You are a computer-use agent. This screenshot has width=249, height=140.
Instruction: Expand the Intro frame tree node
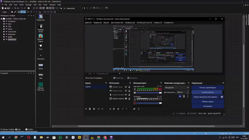4,24
